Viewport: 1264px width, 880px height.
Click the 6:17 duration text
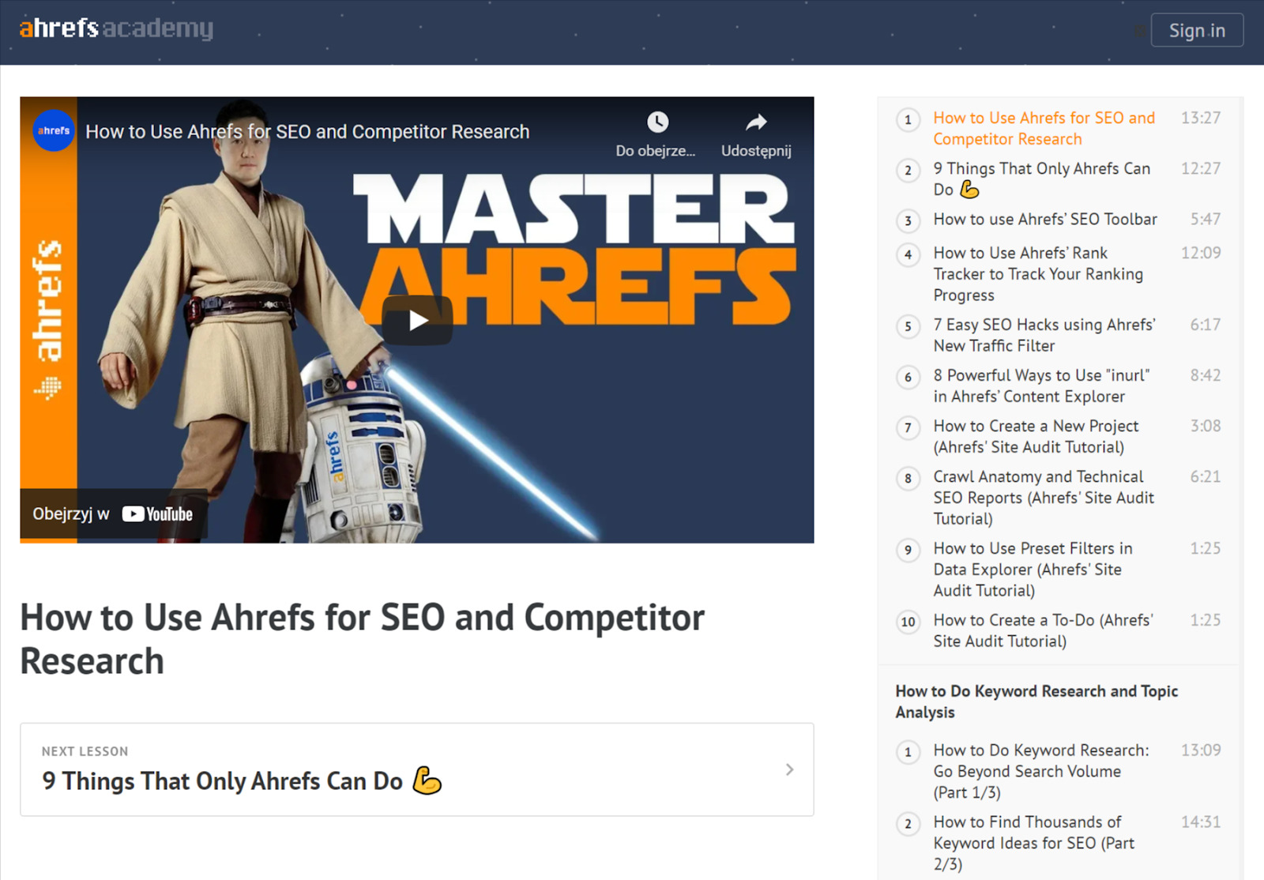click(1206, 325)
